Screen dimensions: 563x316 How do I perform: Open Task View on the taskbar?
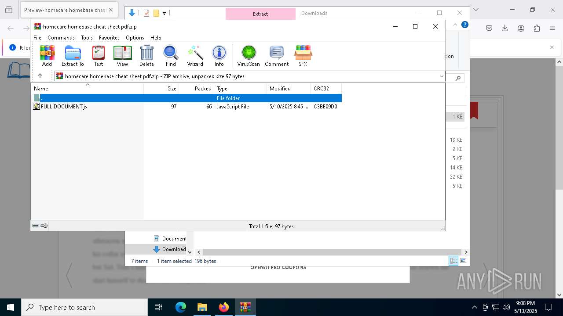click(x=158, y=307)
